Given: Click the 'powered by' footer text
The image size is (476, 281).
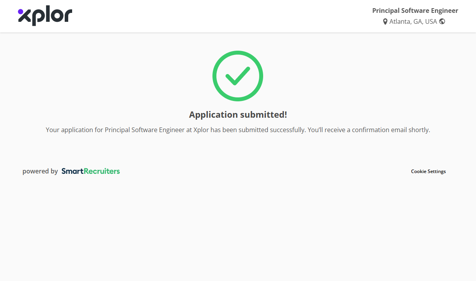Looking at the screenshot, I should pos(40,171).
